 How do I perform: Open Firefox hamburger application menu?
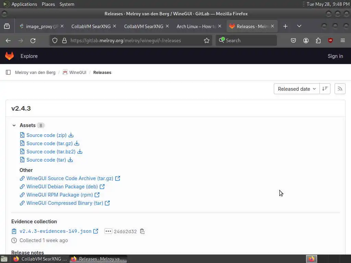click(343, 40)
